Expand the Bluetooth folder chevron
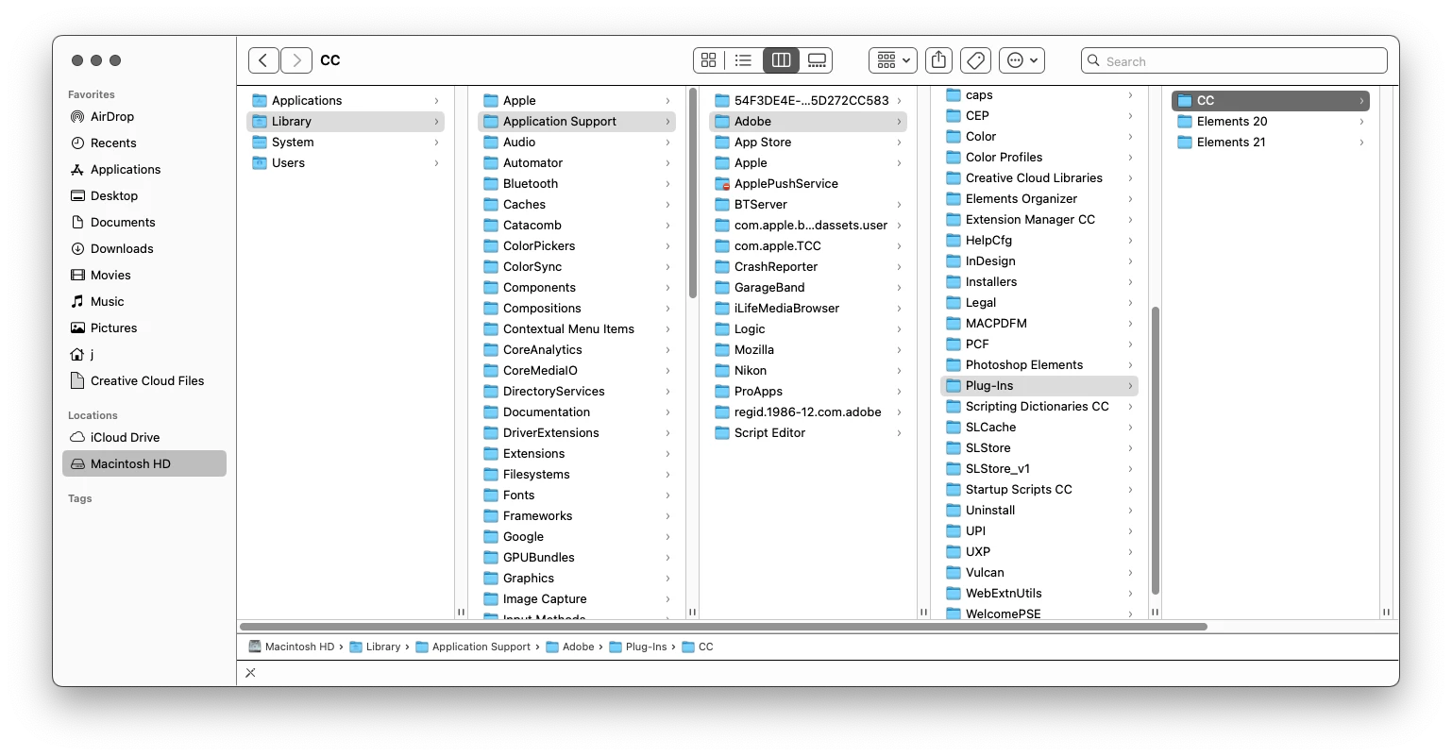1452x756 pixels. click(x=667, y=184)
